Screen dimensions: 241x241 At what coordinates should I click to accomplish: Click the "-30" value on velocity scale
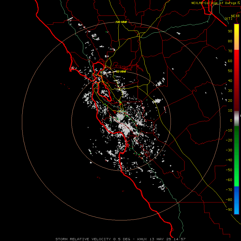229,150
